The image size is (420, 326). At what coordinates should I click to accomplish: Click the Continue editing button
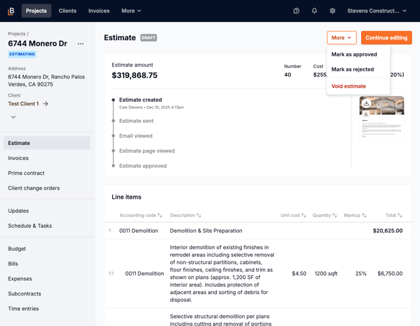tap(386, 38)
